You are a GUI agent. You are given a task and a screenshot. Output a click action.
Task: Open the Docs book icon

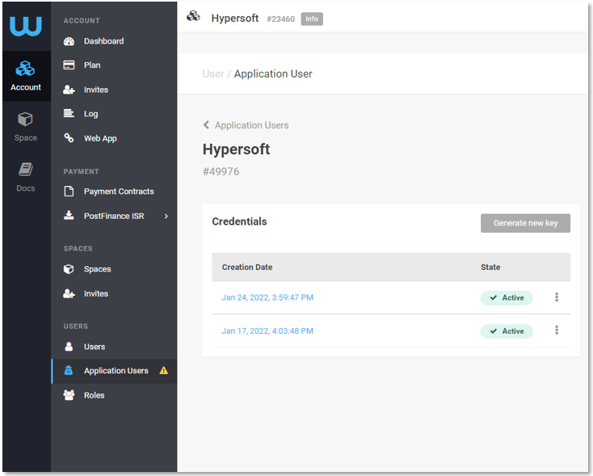pos(26,170)
